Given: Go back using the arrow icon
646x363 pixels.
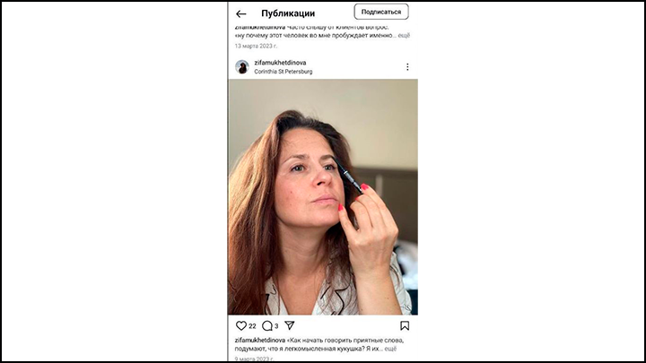Looking at the screenshot, I should point(241,13).
